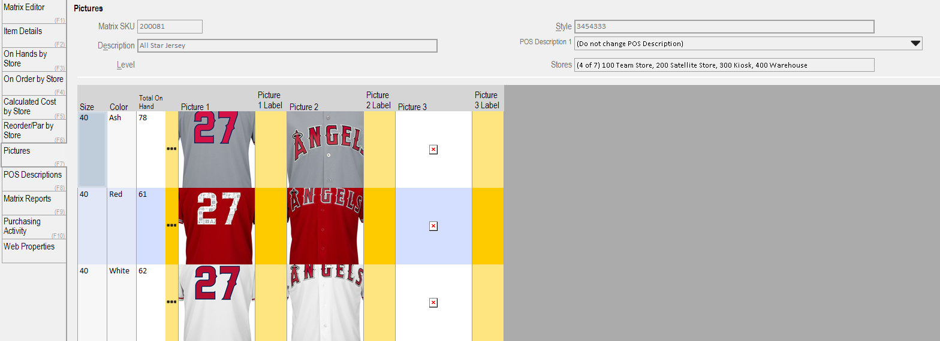
Task: Click the ellipsis button in the Red row
Action: tap(171, 226)
